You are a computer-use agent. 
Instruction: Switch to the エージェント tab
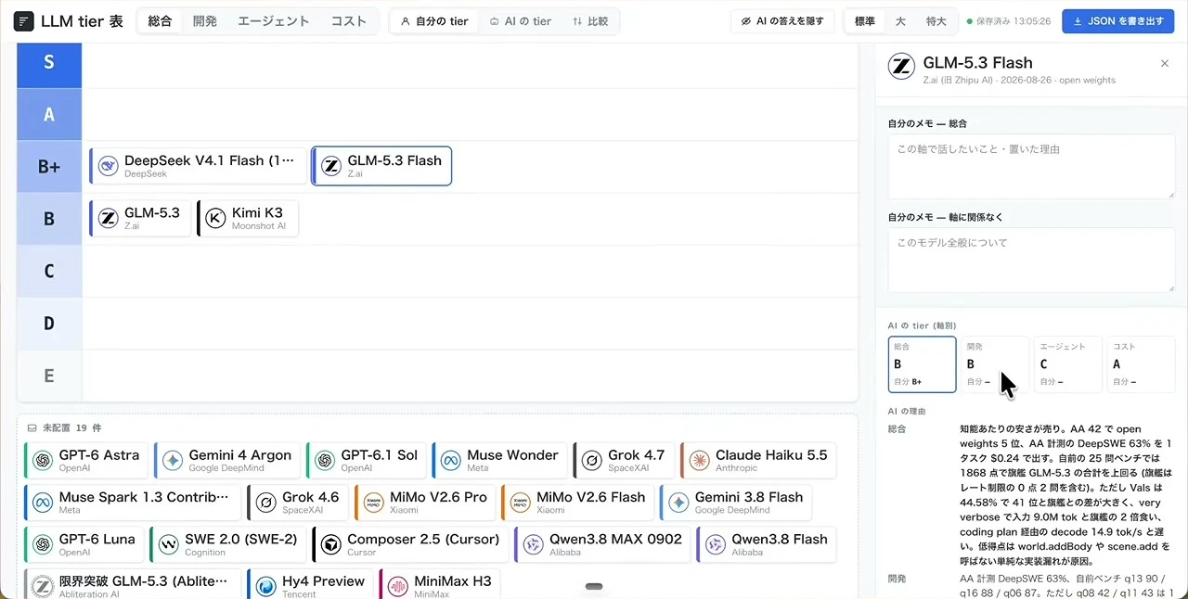coord(274,21)
